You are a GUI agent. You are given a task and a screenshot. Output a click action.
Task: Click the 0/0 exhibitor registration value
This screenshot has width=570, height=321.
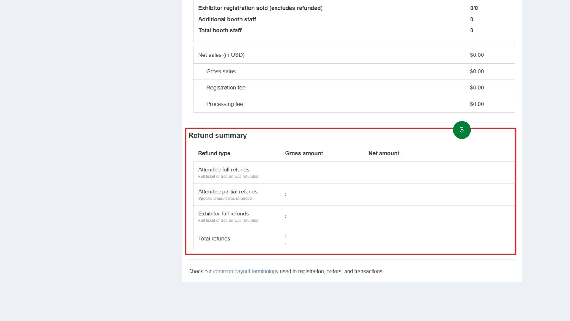474,8
